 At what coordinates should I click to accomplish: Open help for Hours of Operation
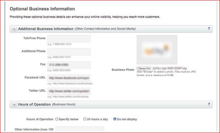tap(209, 104)
